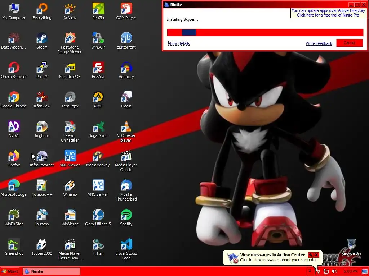Select the Spotify desktop shortcut

(126, 217)
